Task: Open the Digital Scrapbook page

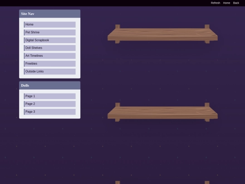Action: coord(50,40)
